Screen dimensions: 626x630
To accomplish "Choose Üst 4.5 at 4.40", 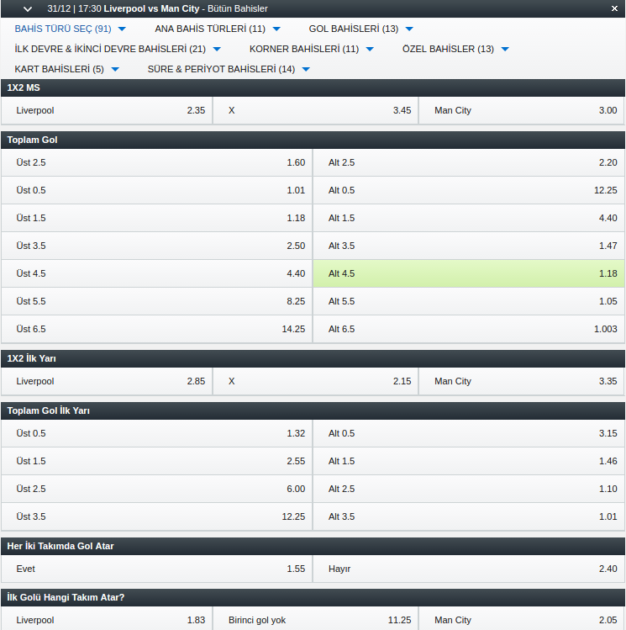I will (157, 273).
